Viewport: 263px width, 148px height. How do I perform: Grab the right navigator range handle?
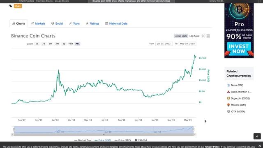(194, 129)
